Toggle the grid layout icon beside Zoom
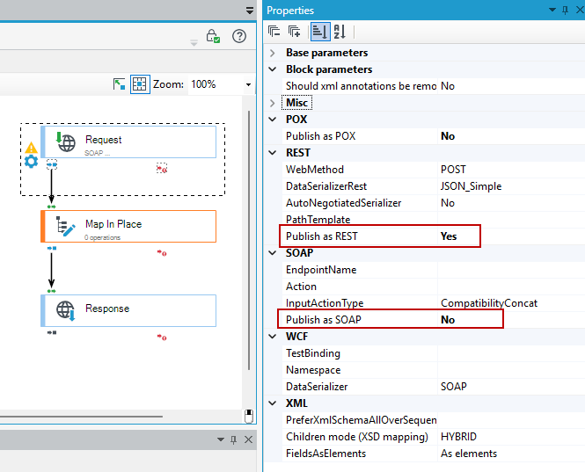Image resolution: width=585 pixels, height=472 pixels. tap(140, 84)
